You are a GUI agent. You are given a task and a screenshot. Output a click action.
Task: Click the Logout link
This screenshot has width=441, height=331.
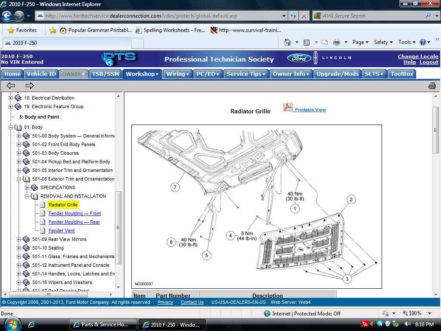(x=429, y=62)
